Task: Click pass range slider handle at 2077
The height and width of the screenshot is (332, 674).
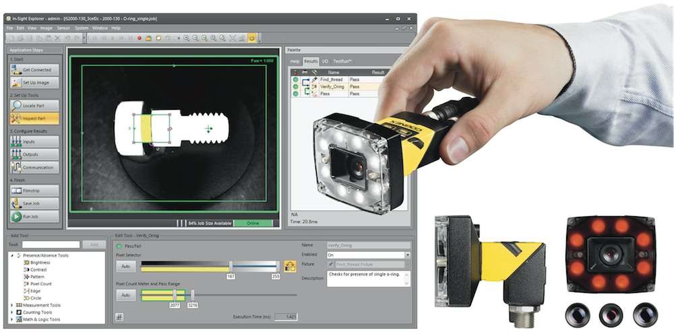Action: [x=175, y=295]
